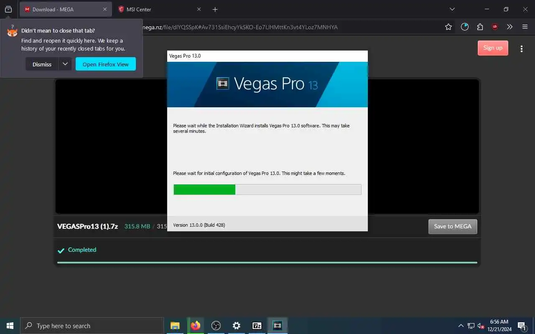This screenshot has height=334, width=535.
Task: Switch to Firefox in the taskbar
Action: pyautogui.click(x=196, y=326)
